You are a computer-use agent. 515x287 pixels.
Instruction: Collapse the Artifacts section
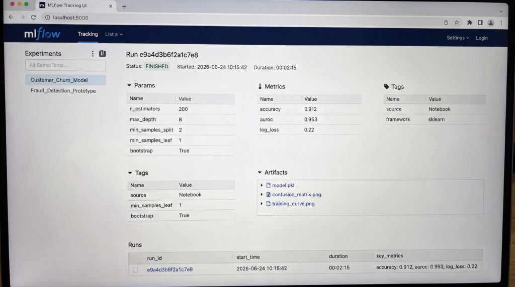tap(260, 172)
